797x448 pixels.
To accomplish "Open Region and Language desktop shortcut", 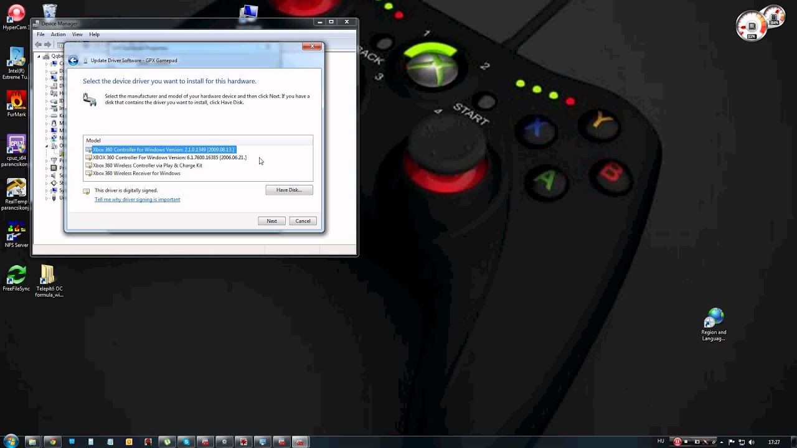I will [714, 325].
